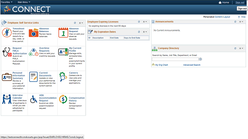
Task: Open the ADA Accommodation wheelchair icon
Action: click(34, 99)
